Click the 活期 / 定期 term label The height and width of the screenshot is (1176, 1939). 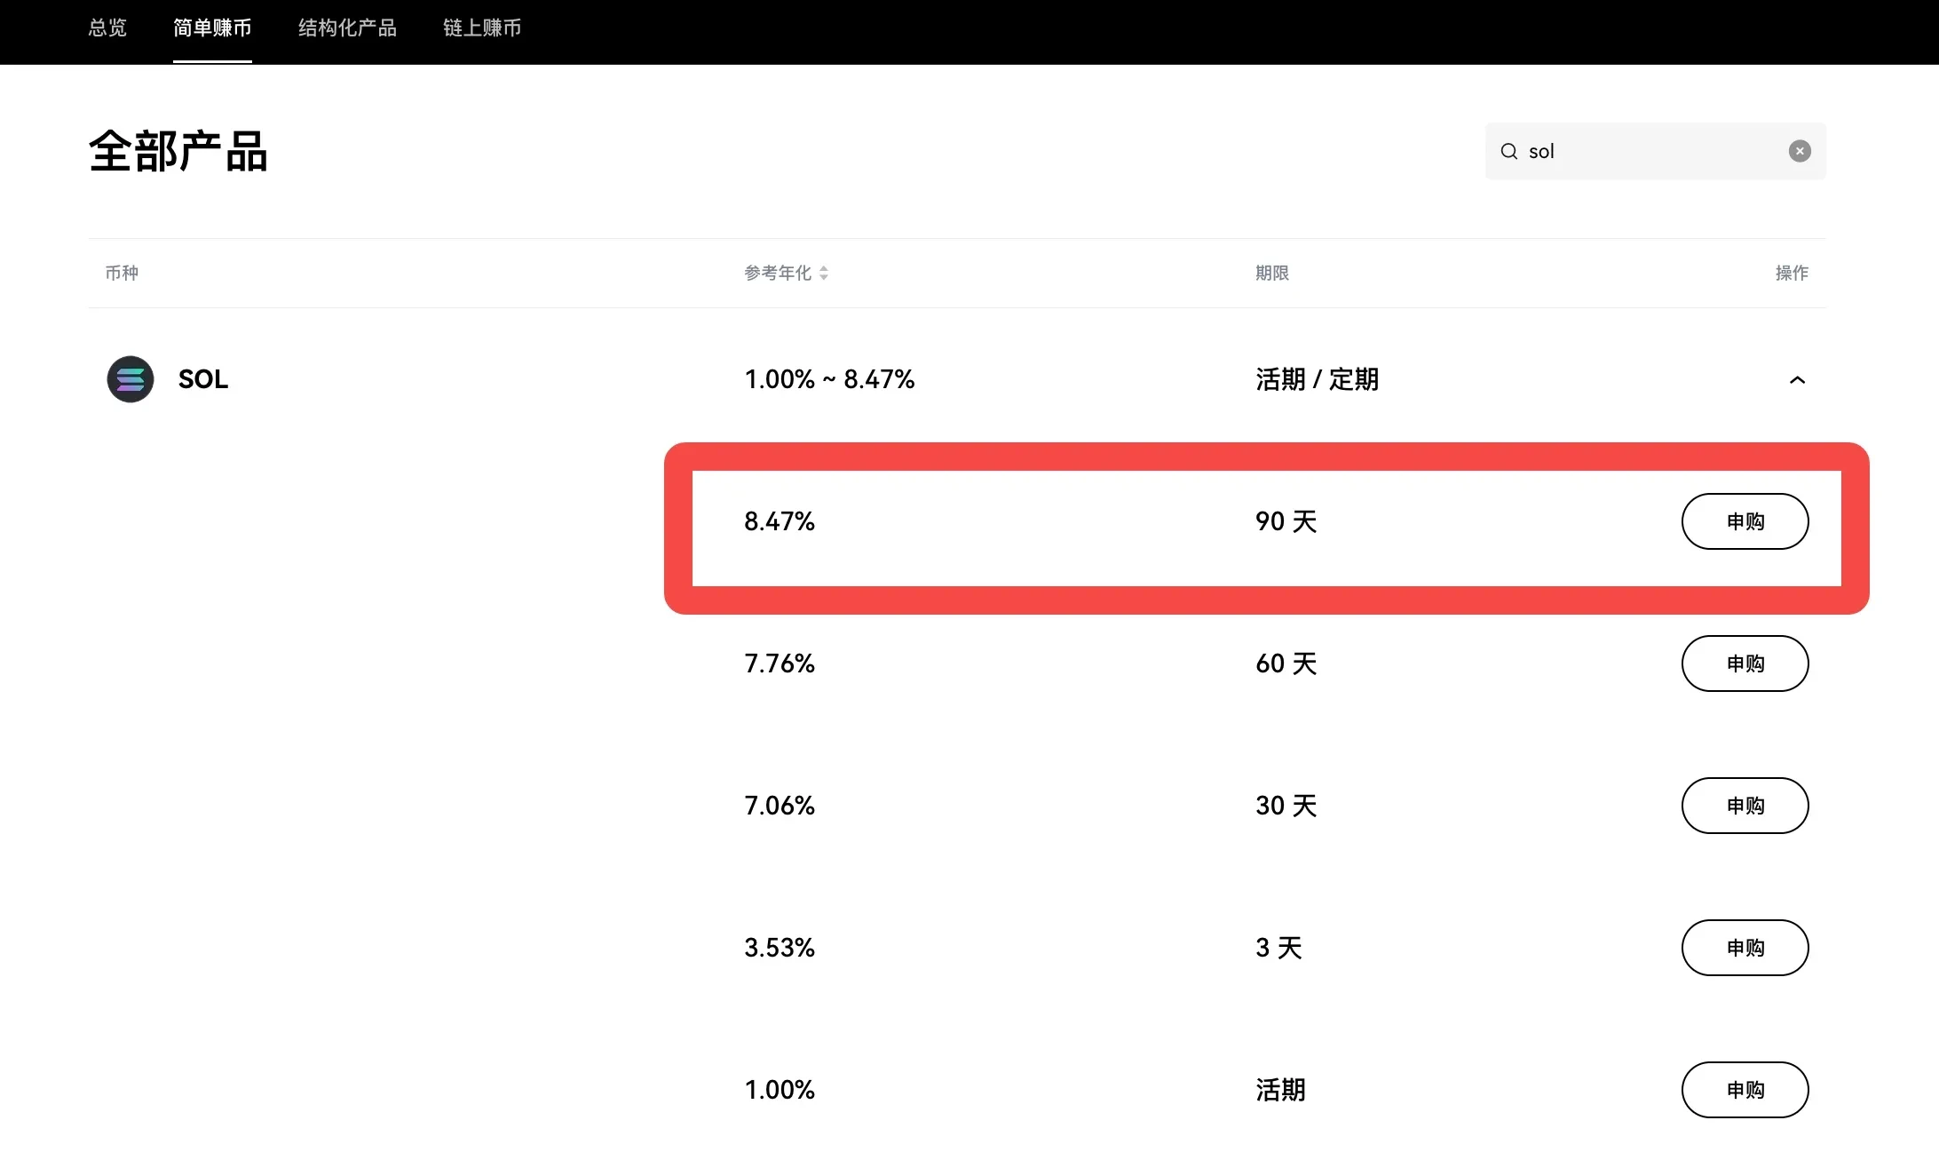tap(1317, 379)
